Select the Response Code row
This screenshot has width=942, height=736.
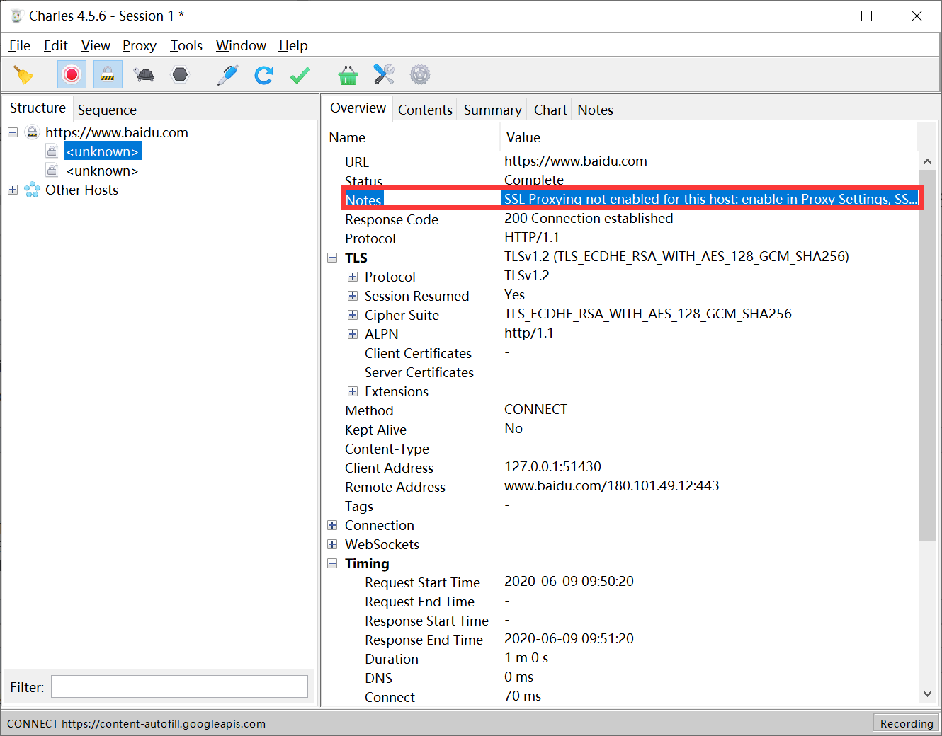click(620, 219)
